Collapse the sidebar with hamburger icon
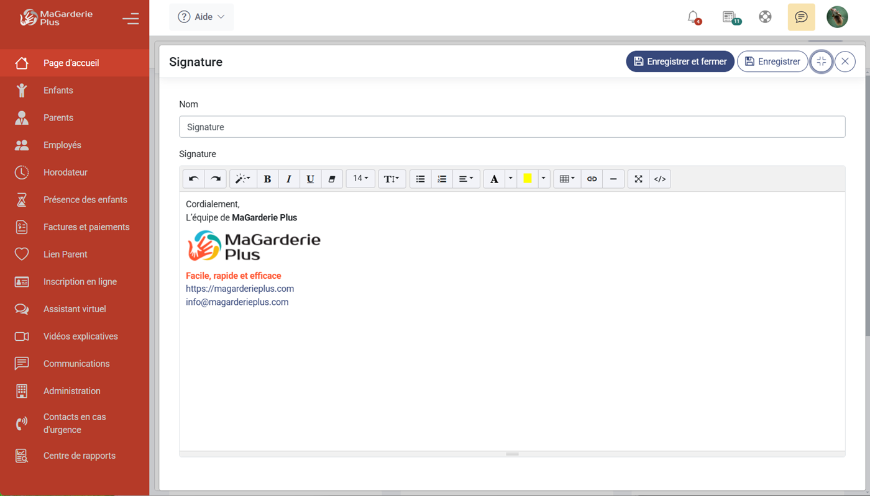 (x=130, y=19)
